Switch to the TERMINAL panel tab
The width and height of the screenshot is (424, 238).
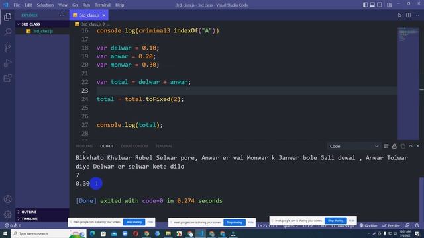pos(164,146)
